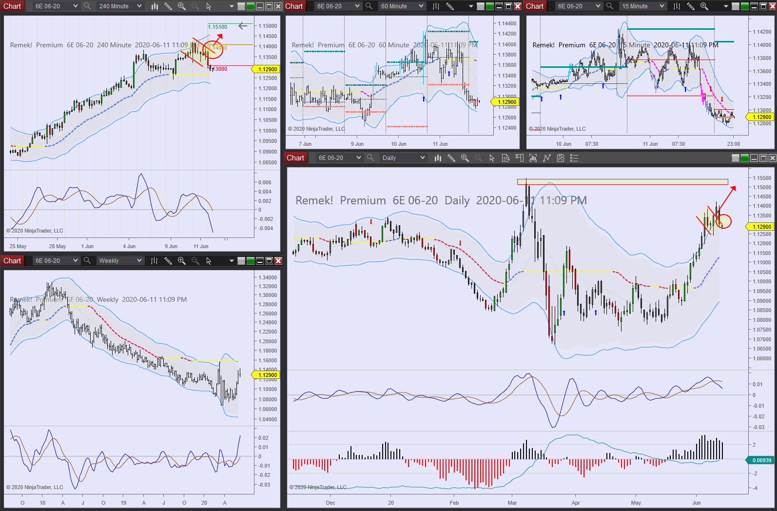Screen dimensions: 777x511
Task: Expand the Weekly interval dropdown
Action: [120, 260]
